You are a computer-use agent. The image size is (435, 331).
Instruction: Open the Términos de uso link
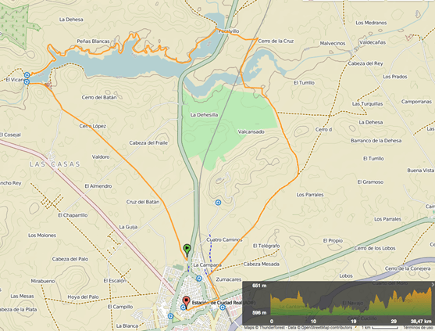(419, 328)
